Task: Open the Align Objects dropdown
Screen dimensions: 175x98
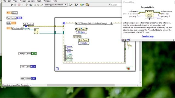Action: tap(70, 5)
